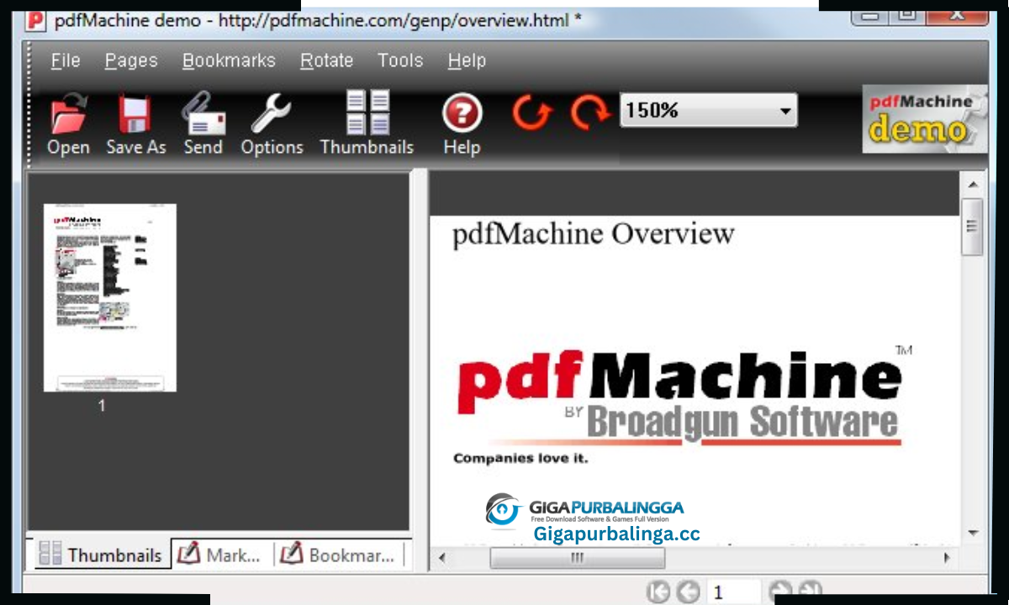Click the page number input field
1009x605 pixels.
point(733,592)
